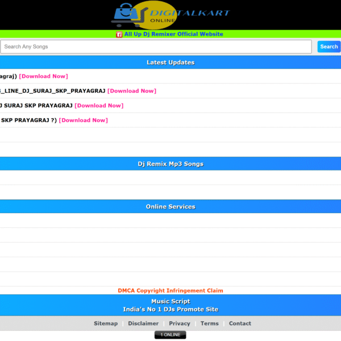
Task: Click the DigitalKart Online logo
Action: [170, 15]
